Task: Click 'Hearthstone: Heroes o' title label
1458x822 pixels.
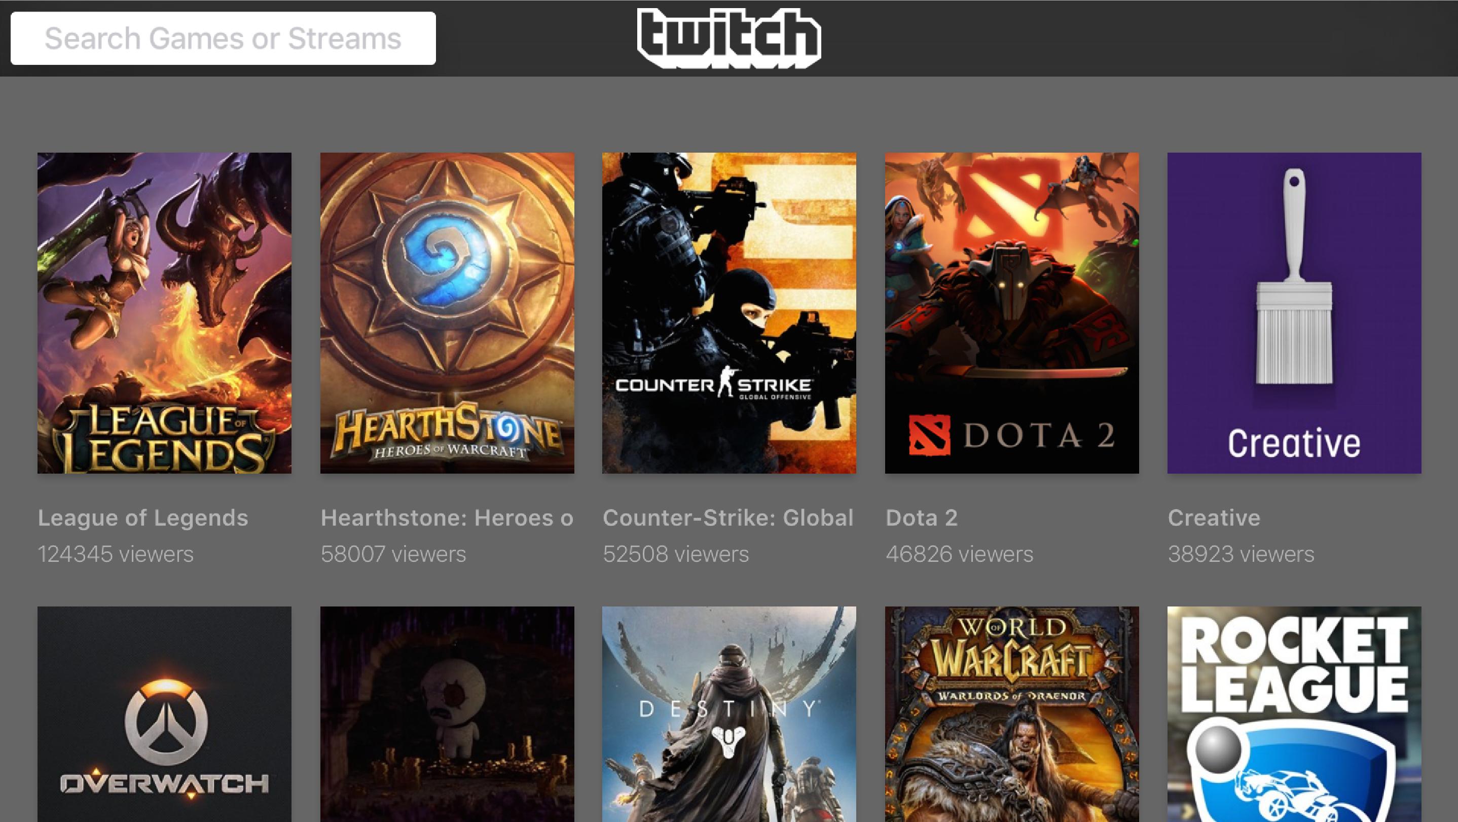Action: pyautogui.click(x=447, y=518)
